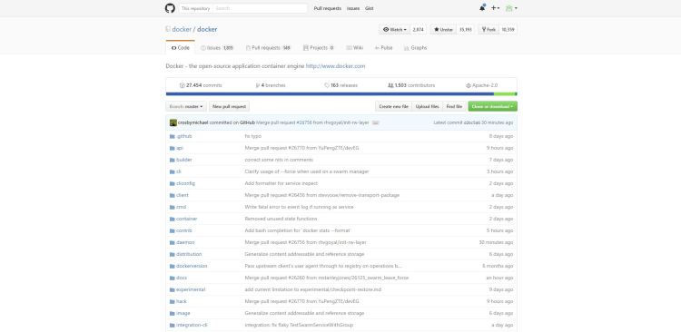Open the watchers count 2,874
Viewport: 681px width, 332px height.
[x=419, y=30]
